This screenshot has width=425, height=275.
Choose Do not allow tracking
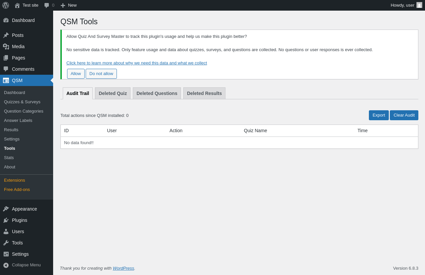coord(101,74)
